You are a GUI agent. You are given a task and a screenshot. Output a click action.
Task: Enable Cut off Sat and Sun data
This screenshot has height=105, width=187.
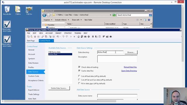79,80
